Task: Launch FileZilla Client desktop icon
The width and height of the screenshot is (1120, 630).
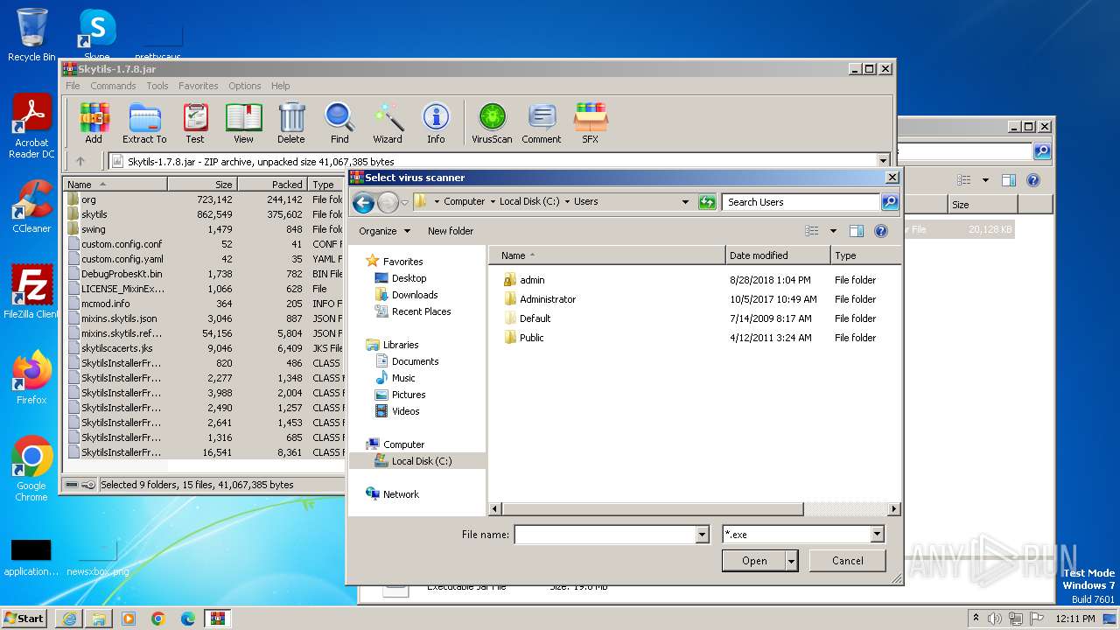Action: tap(31, 292)
